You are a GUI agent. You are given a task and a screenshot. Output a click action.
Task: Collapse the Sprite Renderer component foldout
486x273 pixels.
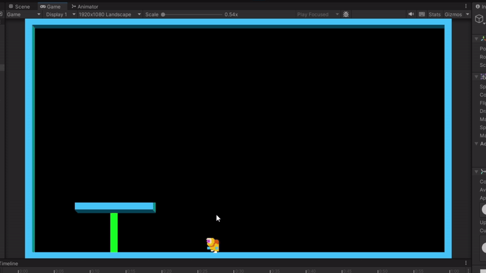tap(476, 76)
